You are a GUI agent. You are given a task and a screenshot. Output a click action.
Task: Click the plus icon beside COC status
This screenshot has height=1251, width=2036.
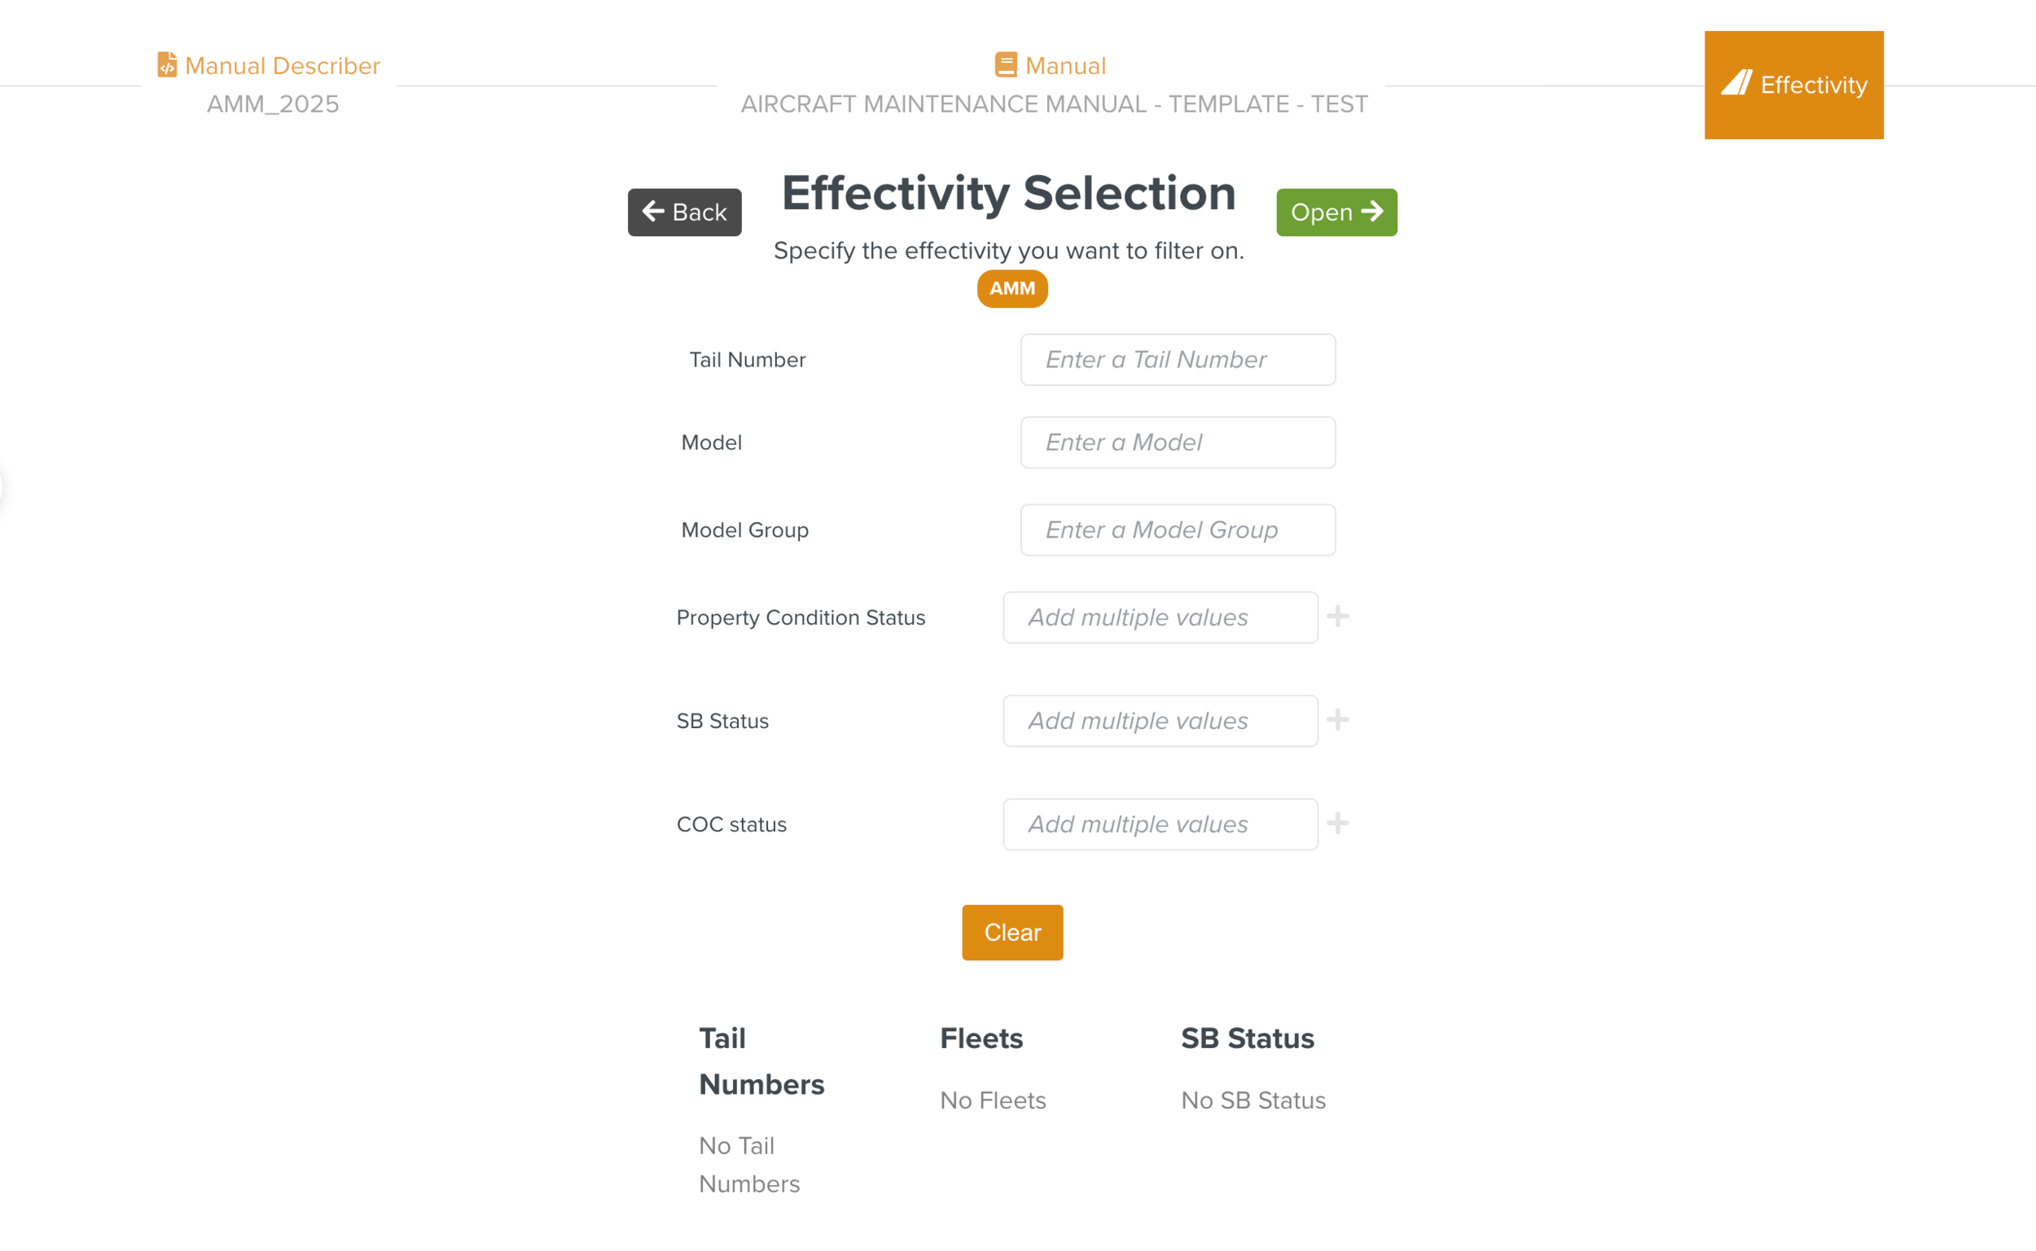1337,823
